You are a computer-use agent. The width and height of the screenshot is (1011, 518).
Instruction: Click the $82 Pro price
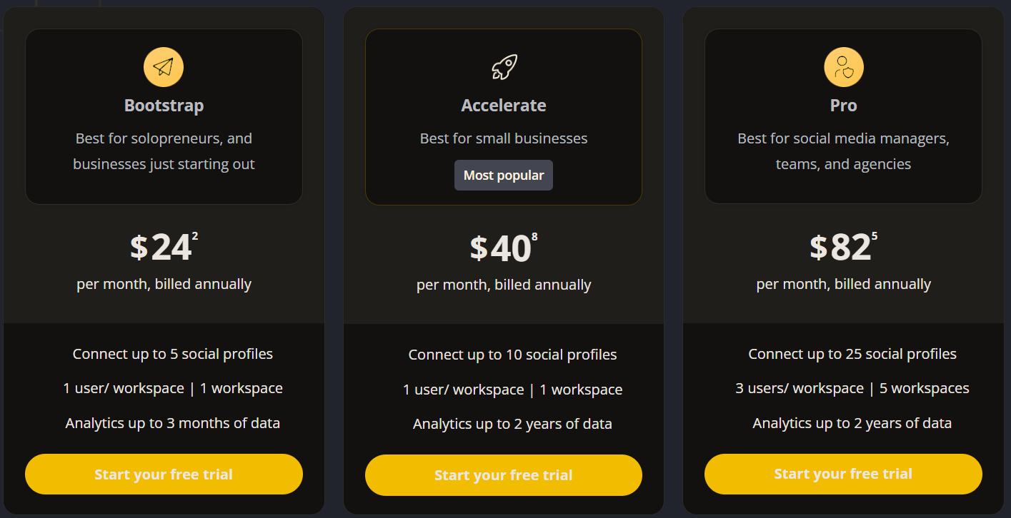(x=841, y=248)
